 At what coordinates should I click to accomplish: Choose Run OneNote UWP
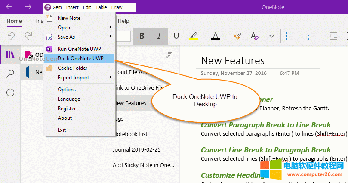coord(79,49)
